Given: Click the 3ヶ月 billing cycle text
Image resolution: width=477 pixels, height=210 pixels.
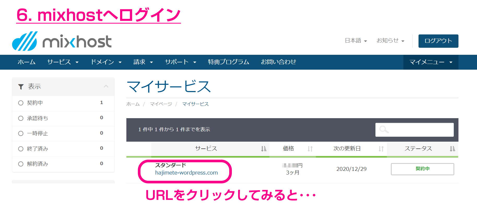Looking at the screenshot, I should (293, 173).
